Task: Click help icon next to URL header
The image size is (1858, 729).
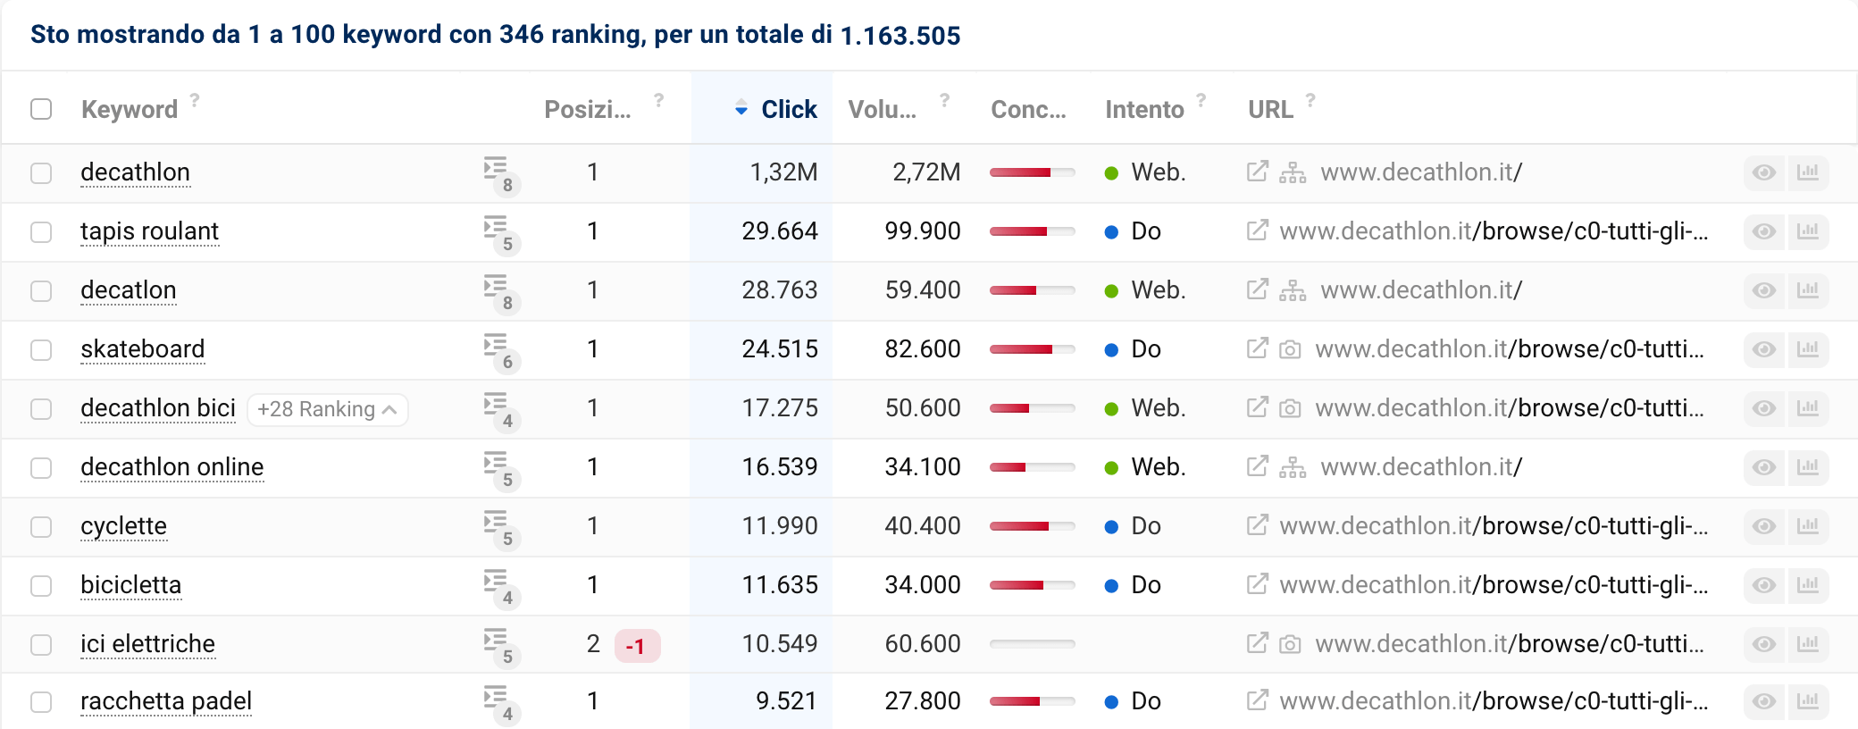Action: coord(1310,99)
